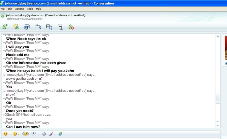
Task: Click the "n00bst3r101@hotmail.com says:" line
Action: (x=27, y=115)
